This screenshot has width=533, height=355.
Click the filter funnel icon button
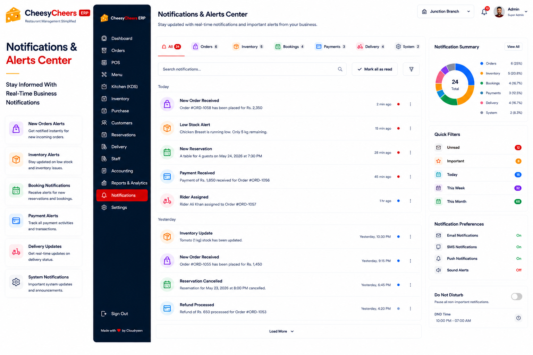(x=411, y=69)
